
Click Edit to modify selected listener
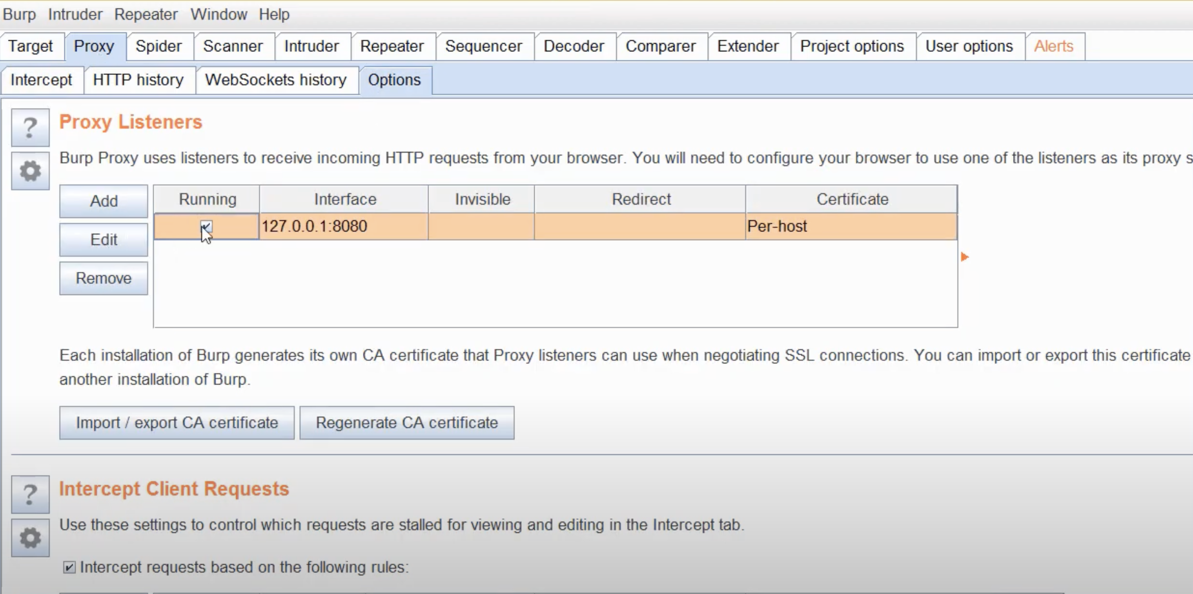(104, 240)
